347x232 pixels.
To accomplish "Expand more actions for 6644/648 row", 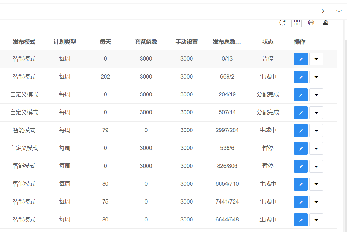I will click(316, 220).
